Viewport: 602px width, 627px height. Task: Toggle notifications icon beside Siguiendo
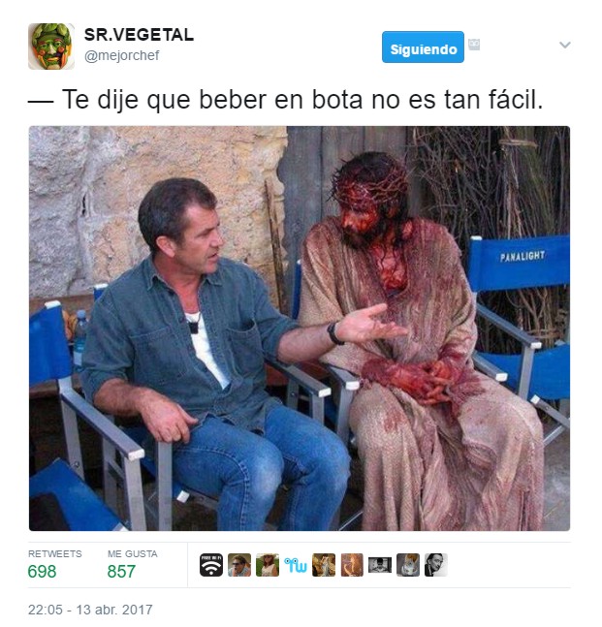(474, 45)
